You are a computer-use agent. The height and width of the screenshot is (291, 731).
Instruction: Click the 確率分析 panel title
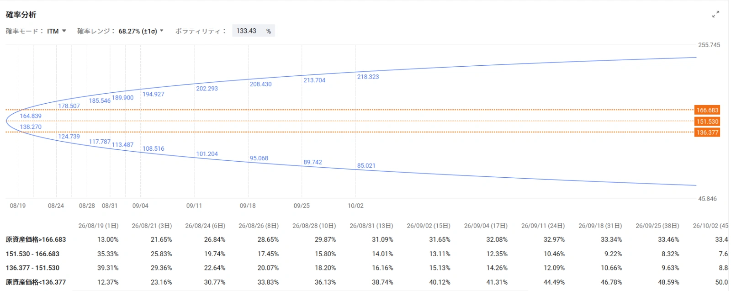click(x=21, y=15)
